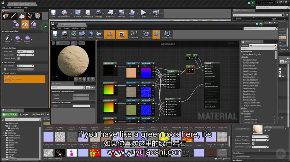Viewport: 290px width, 162px height.
Task: Switch to Foliage mode in Modes panel
Action: [30, 16]
